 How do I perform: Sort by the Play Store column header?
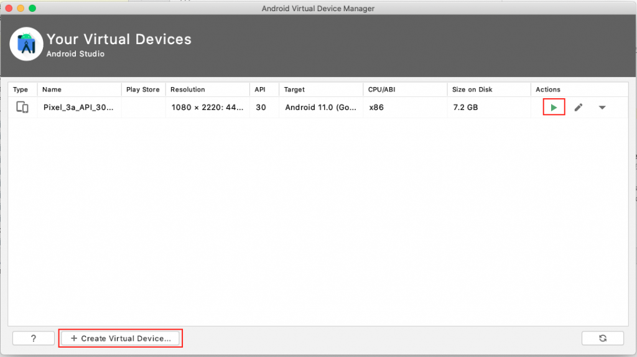pyautogui.click(x=142, y=90)
